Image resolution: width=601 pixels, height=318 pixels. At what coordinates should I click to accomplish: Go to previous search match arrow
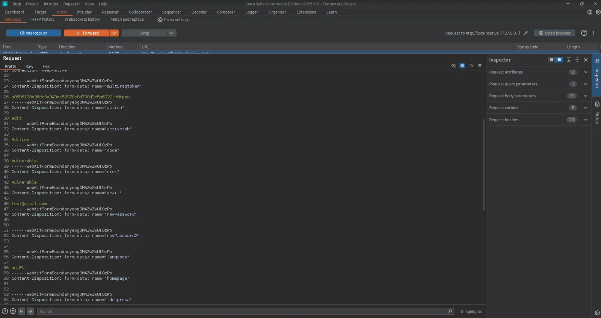pyautogui.click(x=21, y=311)
